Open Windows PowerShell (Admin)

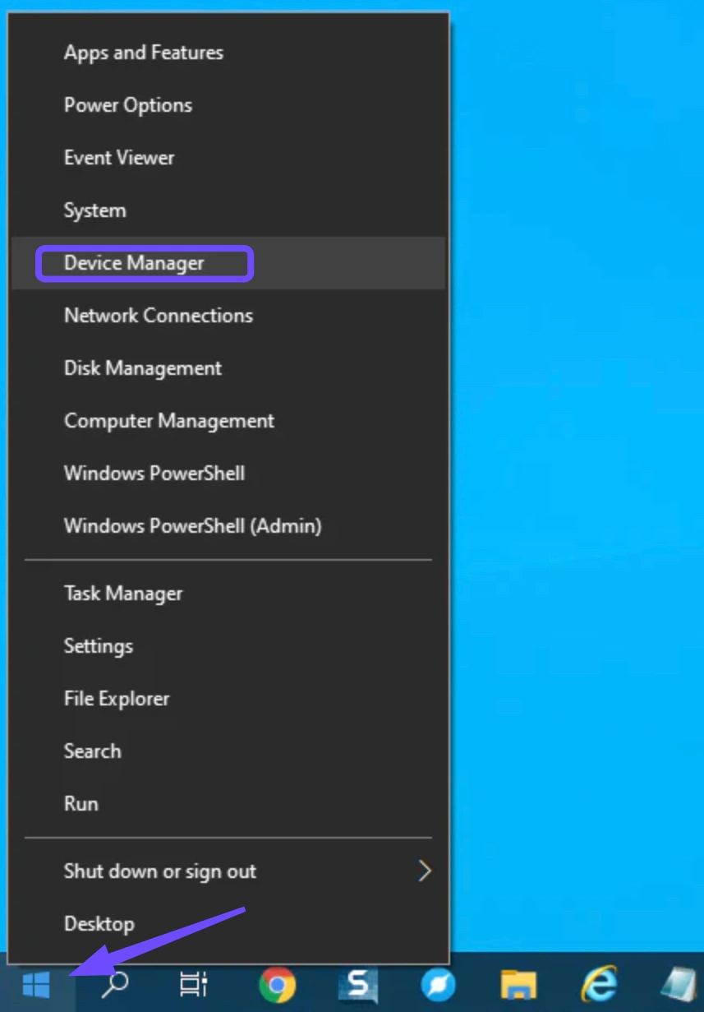tap(192, 526)
